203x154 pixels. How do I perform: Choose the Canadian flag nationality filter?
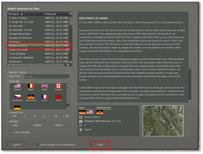(x=58, y=86)
